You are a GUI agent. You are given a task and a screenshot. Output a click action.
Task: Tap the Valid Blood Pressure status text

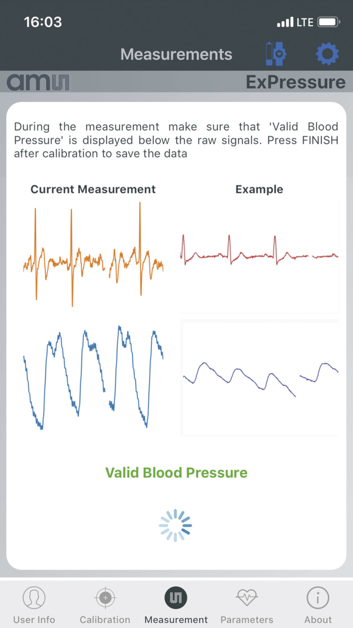coord(176,473)
